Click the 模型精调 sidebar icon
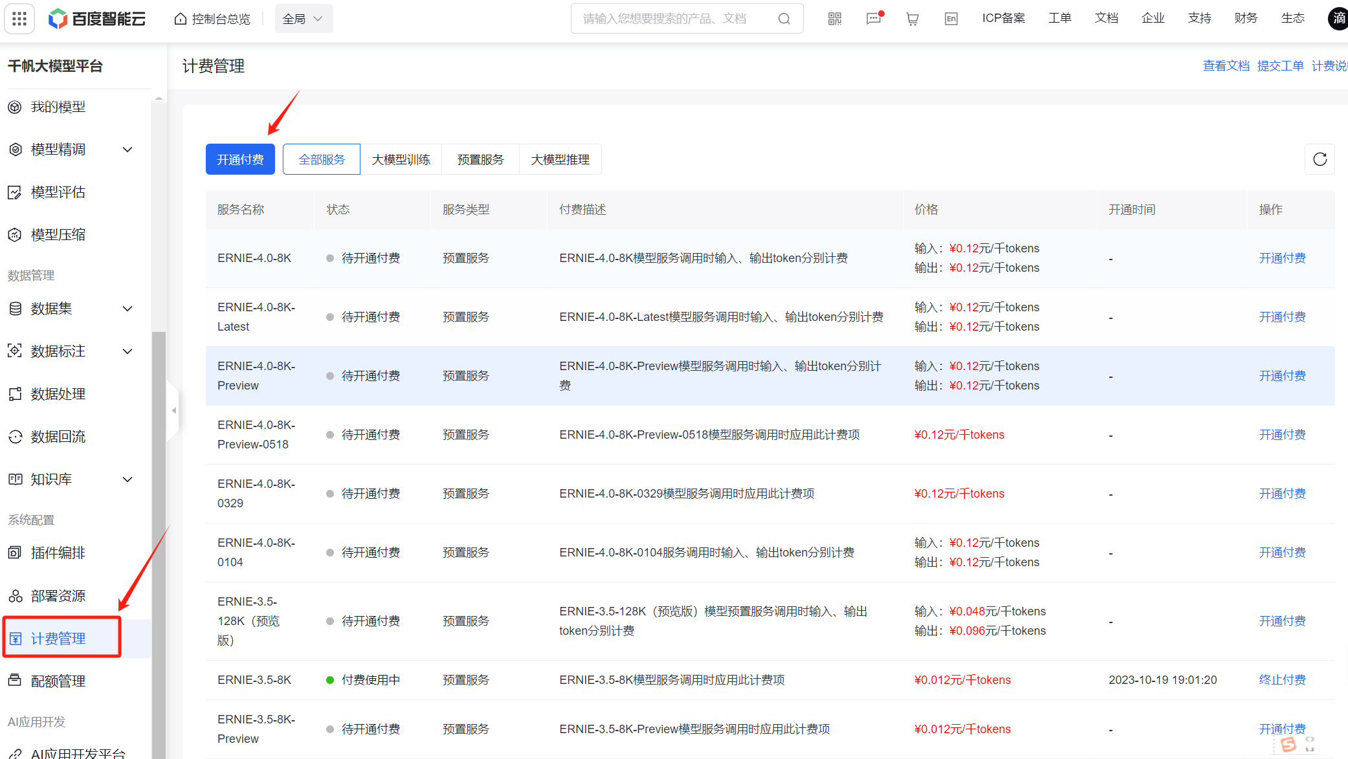Viewport: 1348px width, 759px height. tap(15, 150)
